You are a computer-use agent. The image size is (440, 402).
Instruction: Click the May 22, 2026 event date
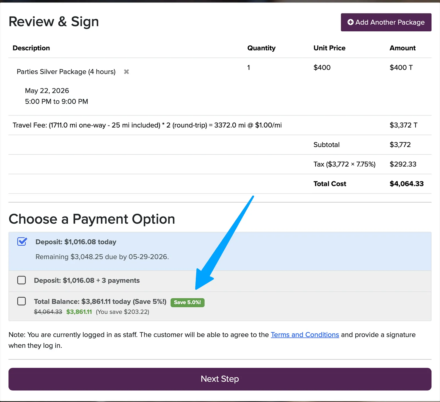[x=47, y=91]
